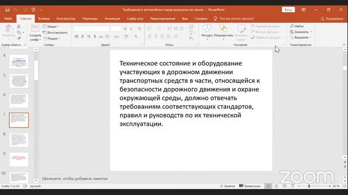Clear all formatting with the eraser A icon

139,29
